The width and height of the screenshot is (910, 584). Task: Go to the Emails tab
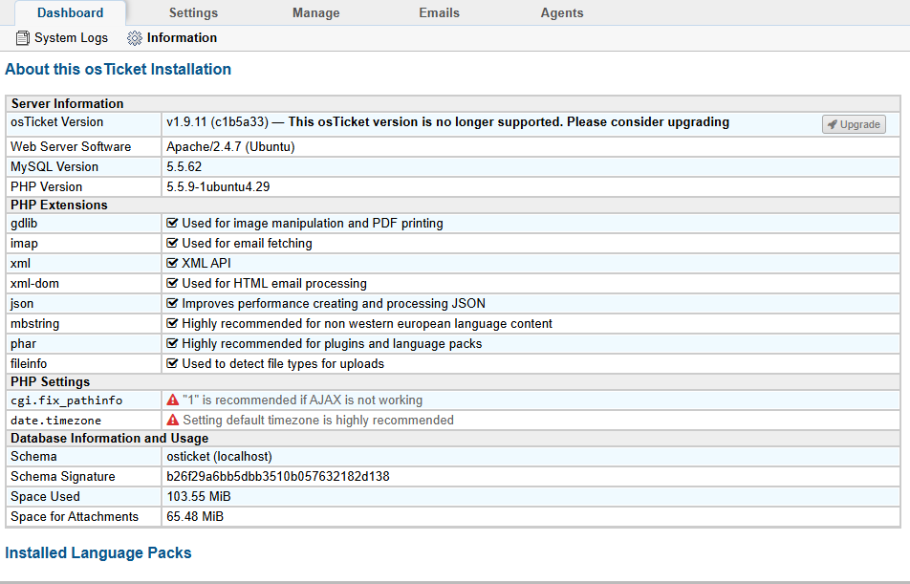point(440,12)
